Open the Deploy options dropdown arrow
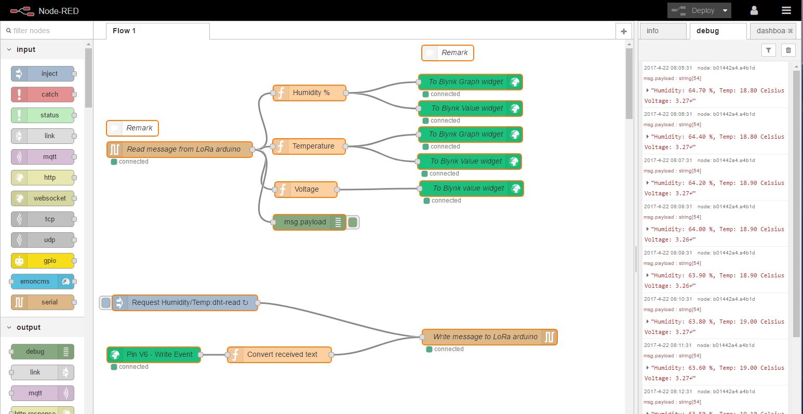 [725, 10]
